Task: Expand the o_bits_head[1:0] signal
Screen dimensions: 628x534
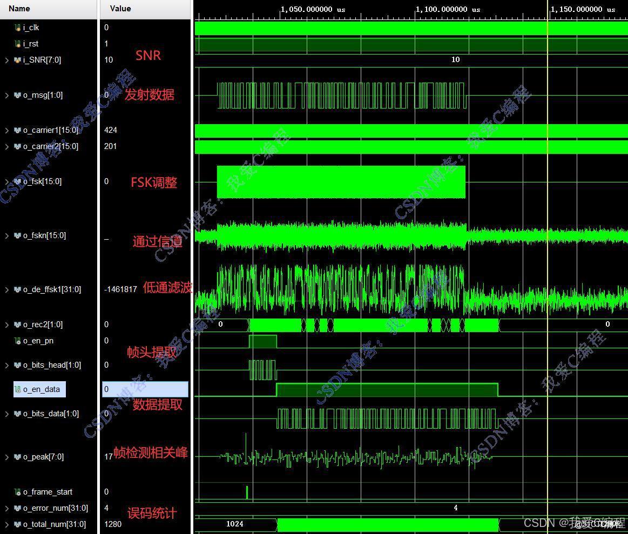Action: tap(7, 365)
